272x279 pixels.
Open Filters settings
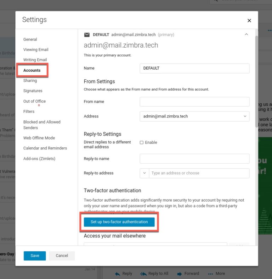[x=29, y=111]
